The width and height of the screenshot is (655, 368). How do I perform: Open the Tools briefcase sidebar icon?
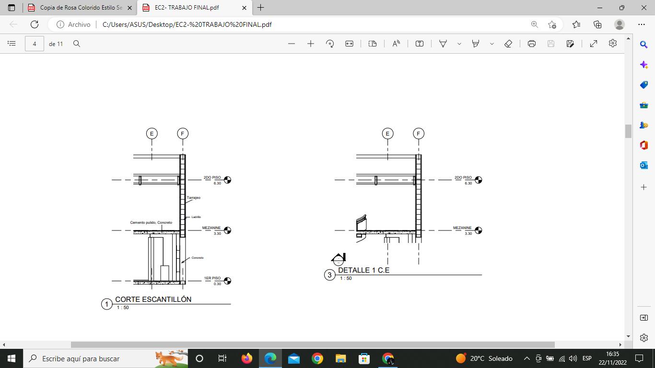[644, 105]
